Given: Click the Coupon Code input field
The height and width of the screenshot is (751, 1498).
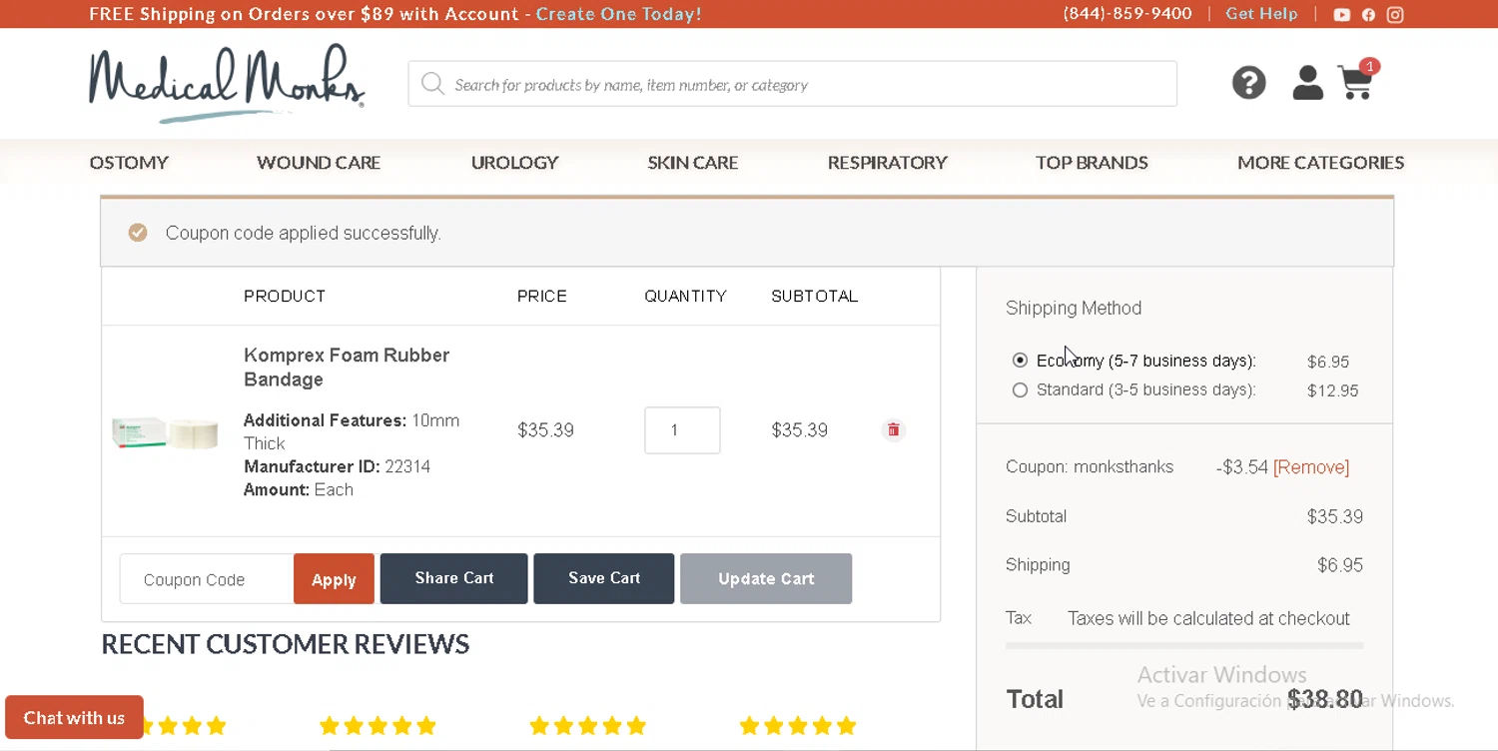Looking at the screenshot, I should pyautogui.click(x=207, y=579).
